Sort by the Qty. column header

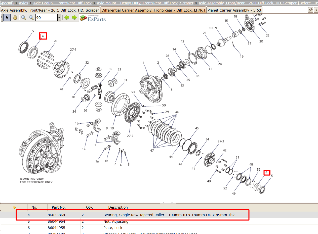coord(89,207)
